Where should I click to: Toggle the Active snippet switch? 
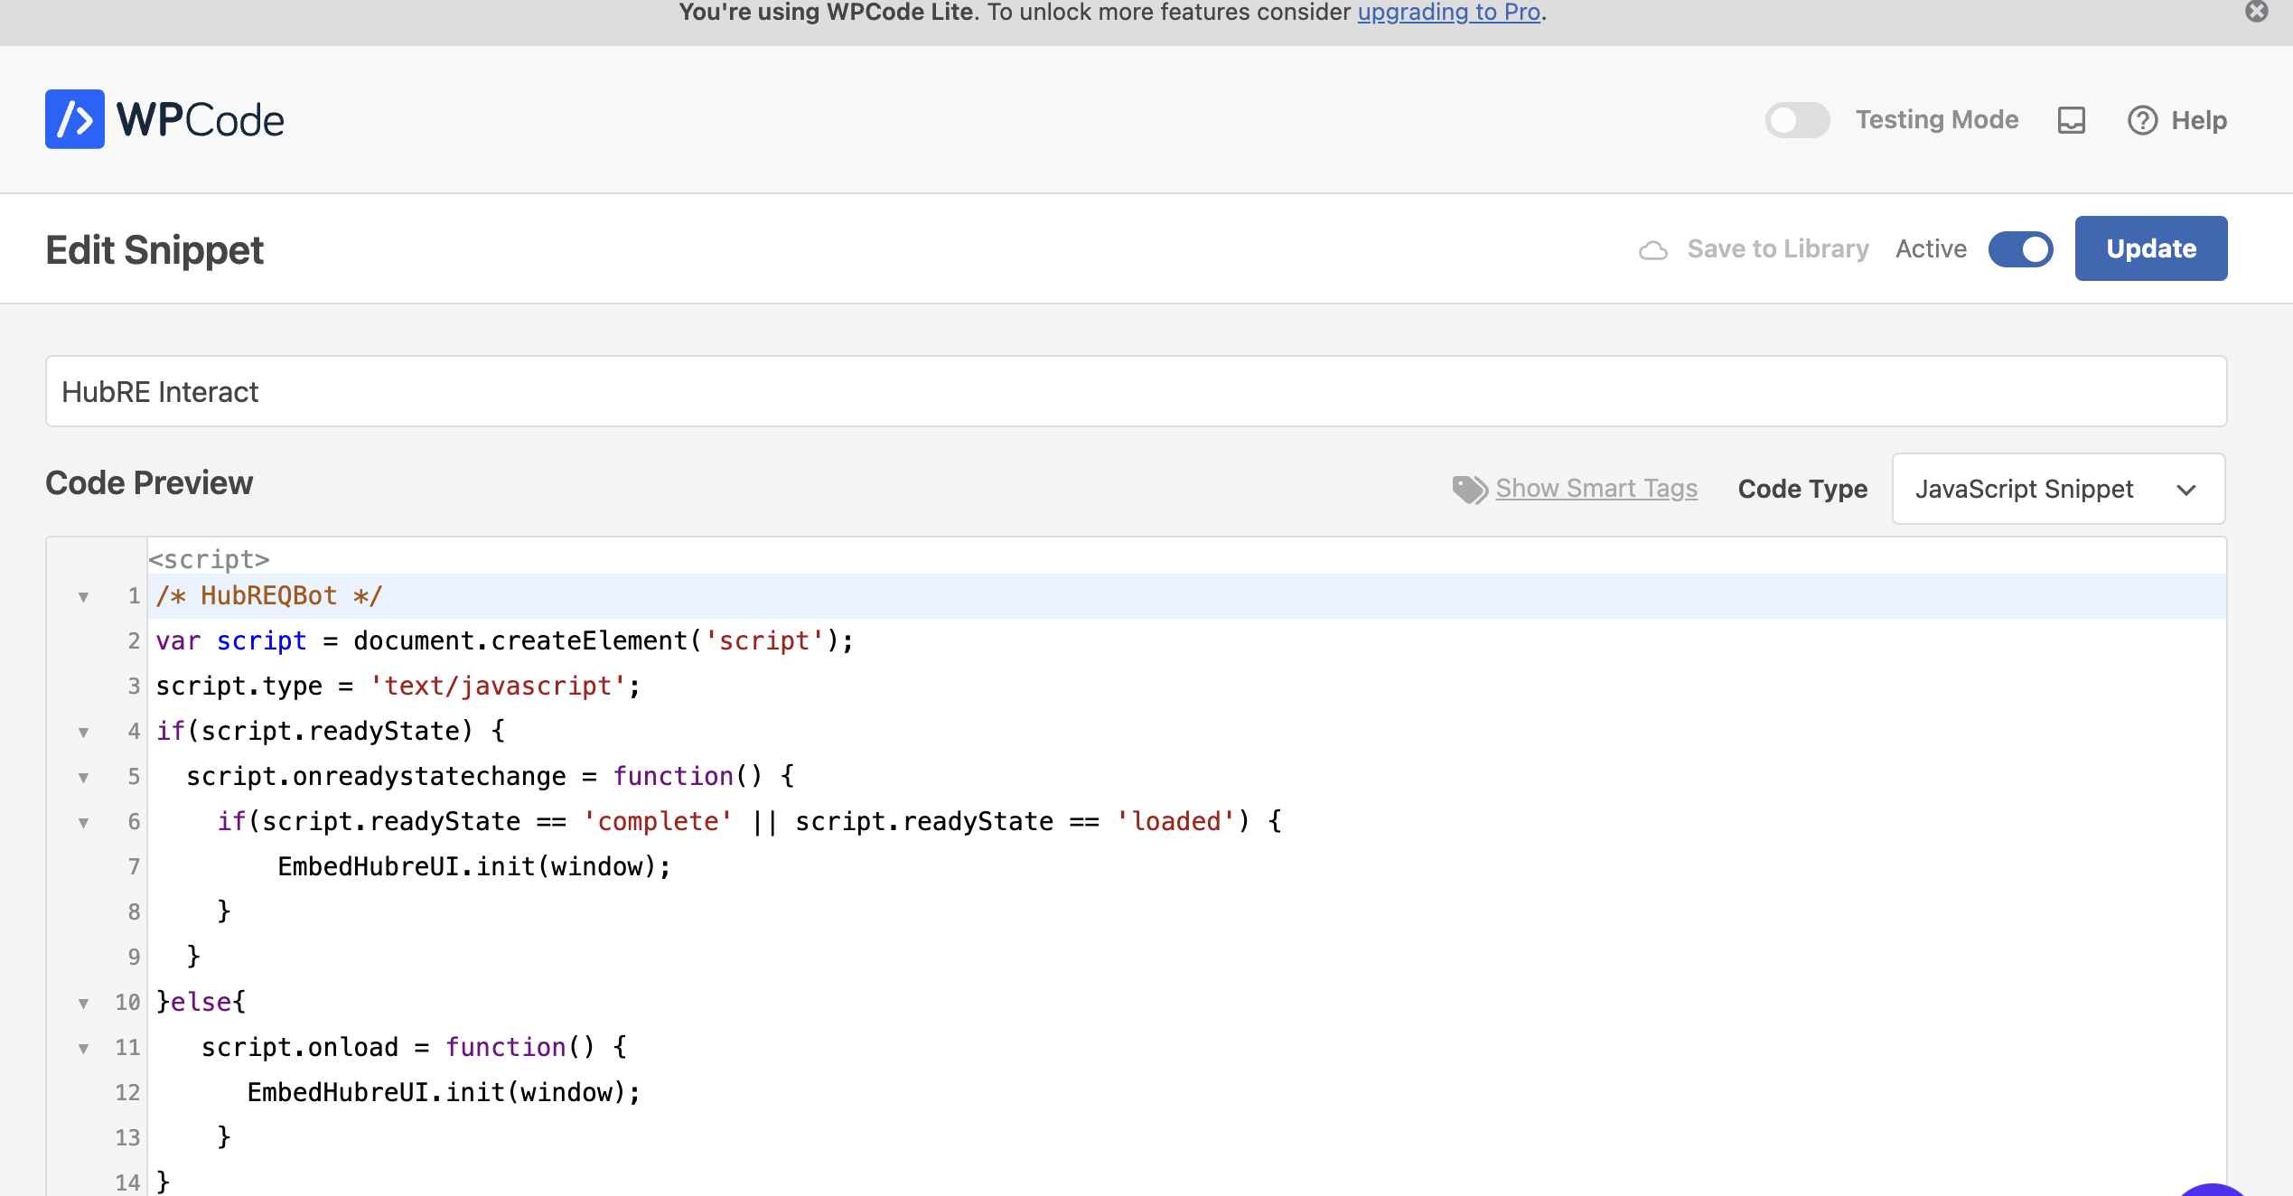2020,249
